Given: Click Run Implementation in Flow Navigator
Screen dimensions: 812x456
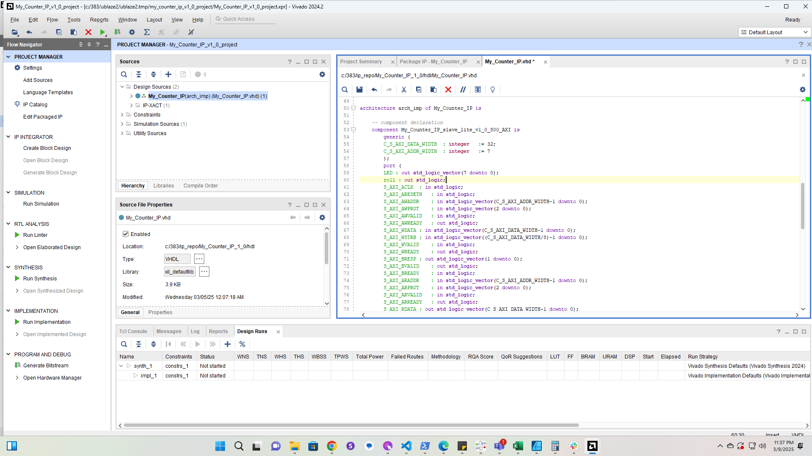Looking at the screenshot, I should (47, 322).
